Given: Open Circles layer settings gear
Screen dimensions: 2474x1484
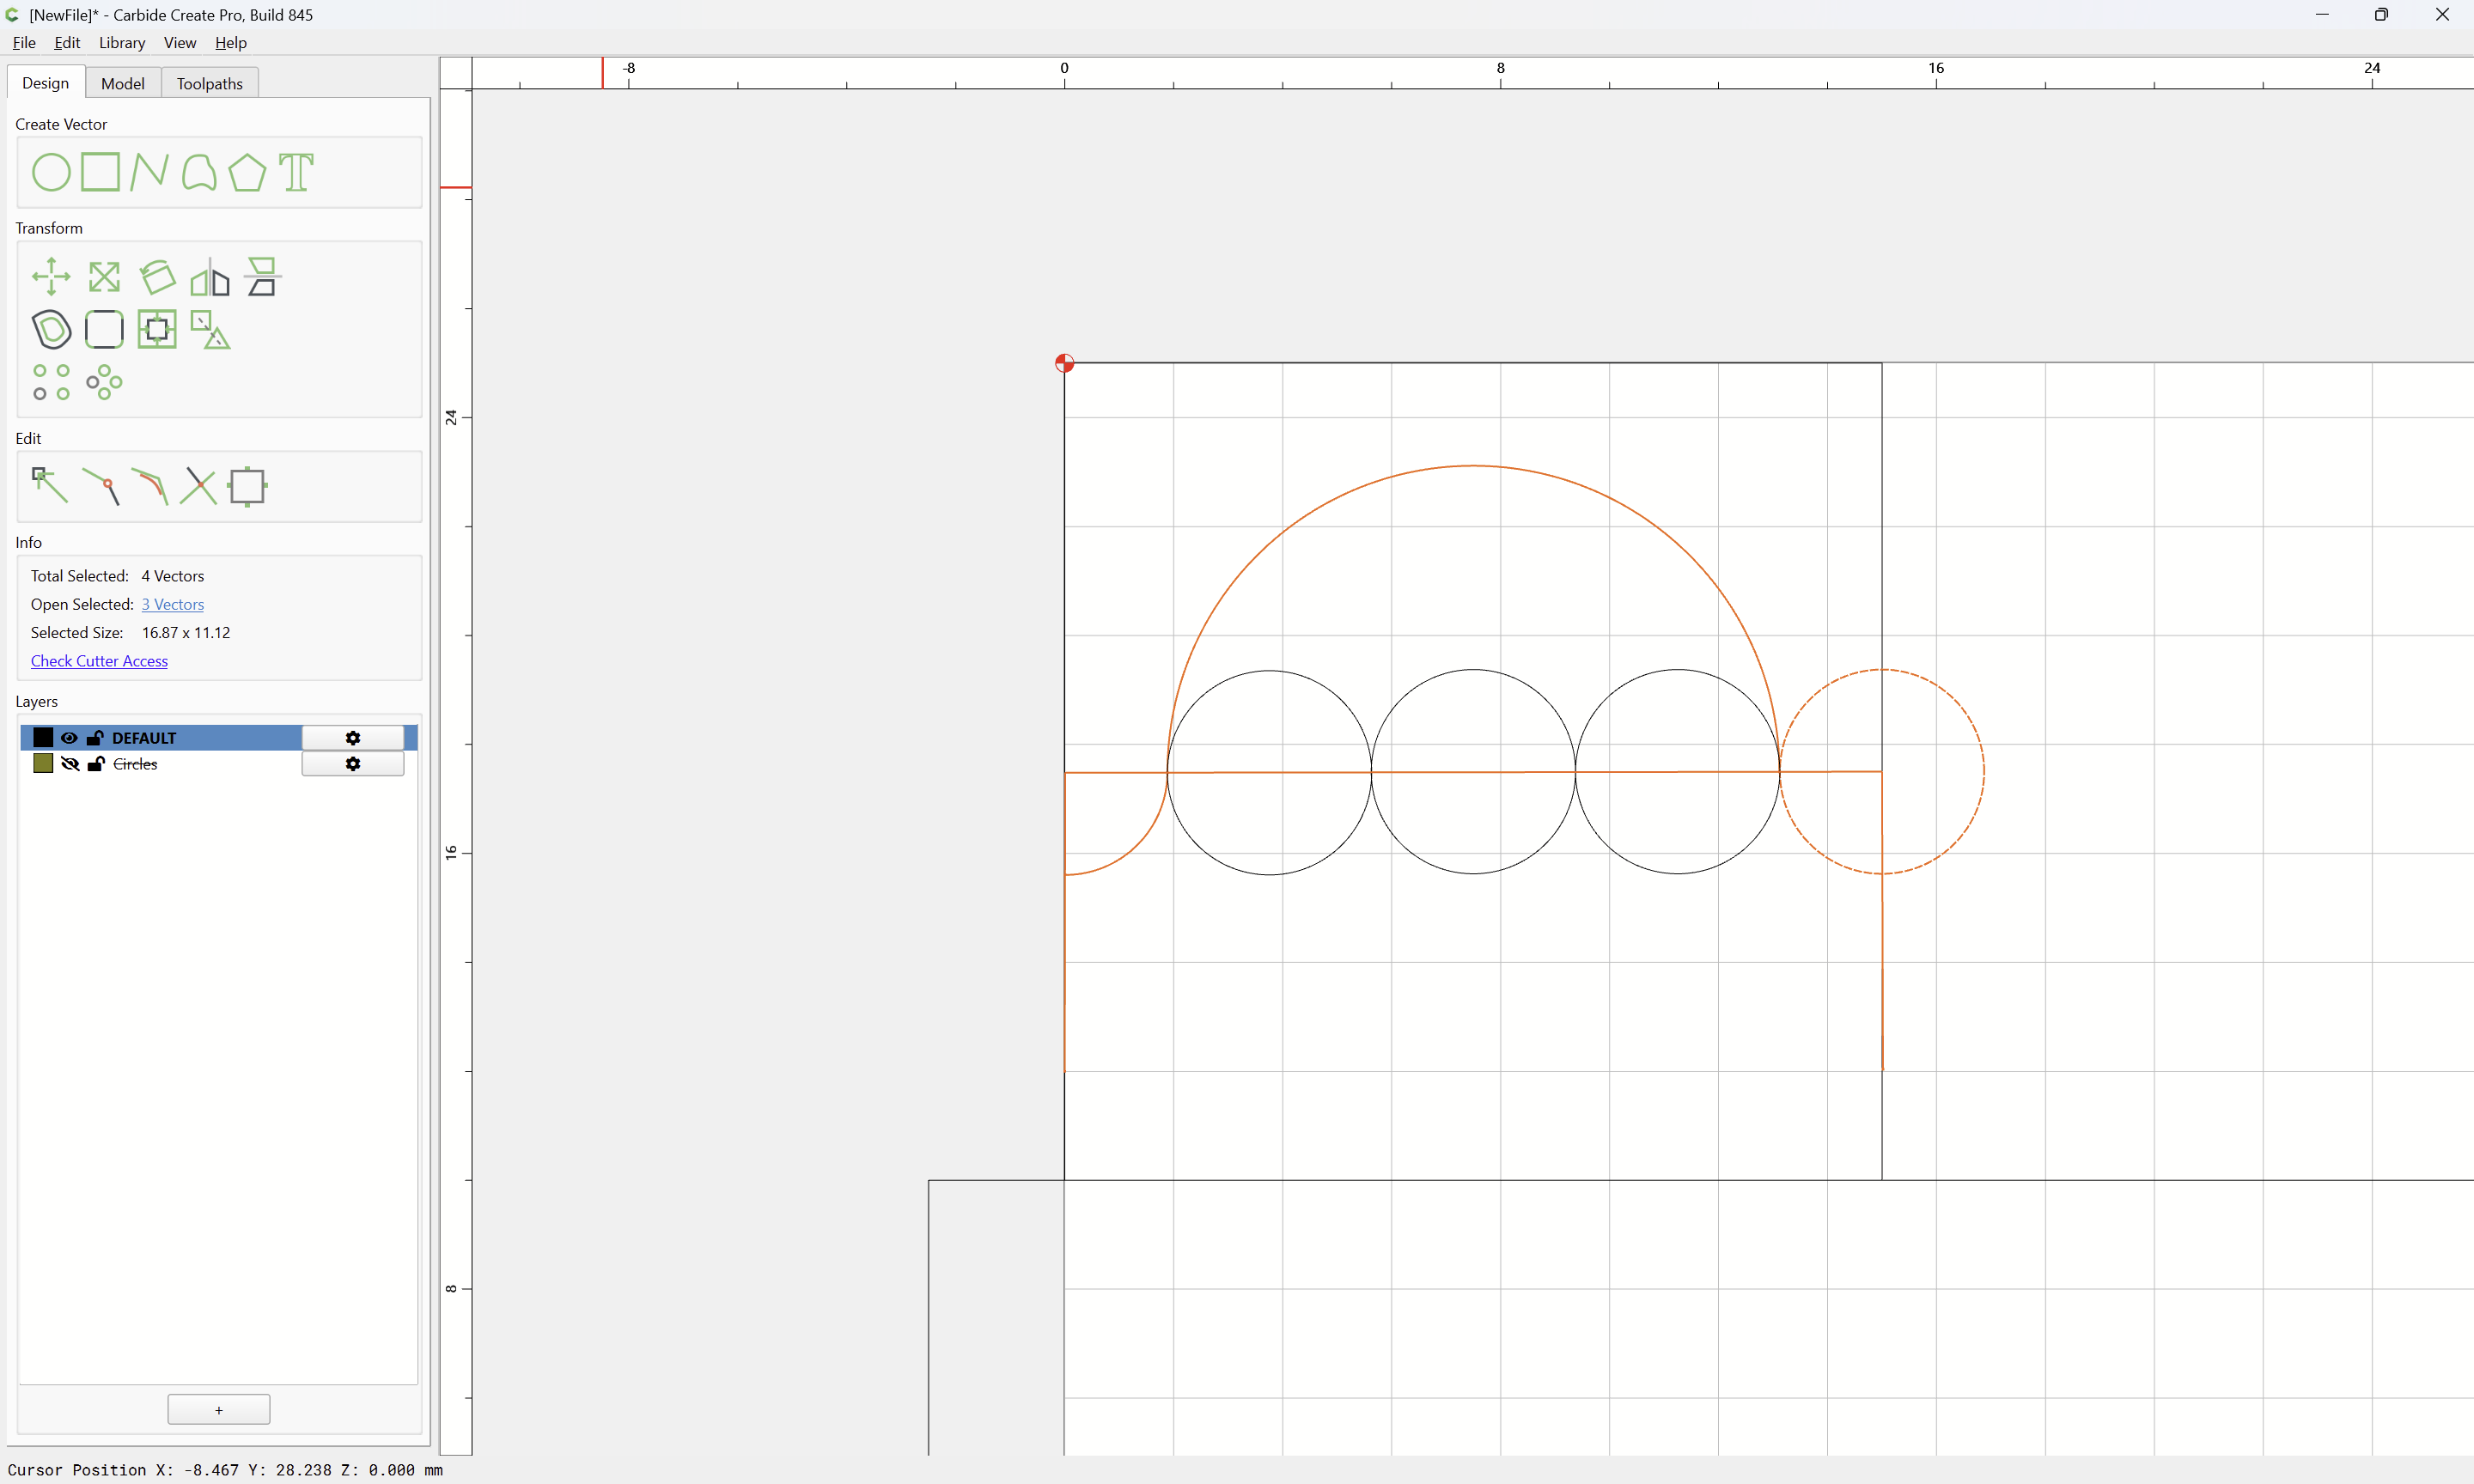Looking at the screenshot, I should pyautogui.click(x=353, y=764).
